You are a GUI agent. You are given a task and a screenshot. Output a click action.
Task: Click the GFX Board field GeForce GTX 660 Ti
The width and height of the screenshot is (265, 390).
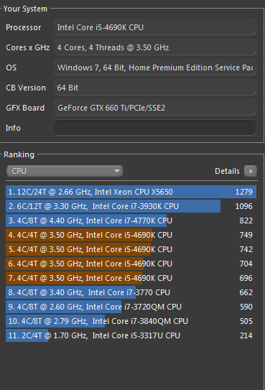pyautogui.click(x=155, y=108)
